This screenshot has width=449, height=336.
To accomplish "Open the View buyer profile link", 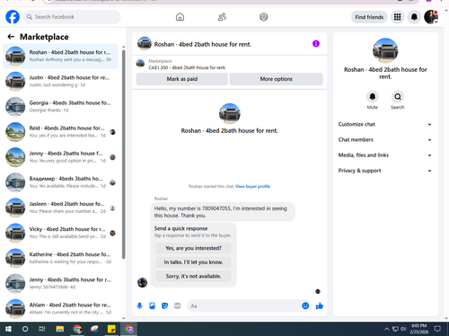I will point(252,186).
